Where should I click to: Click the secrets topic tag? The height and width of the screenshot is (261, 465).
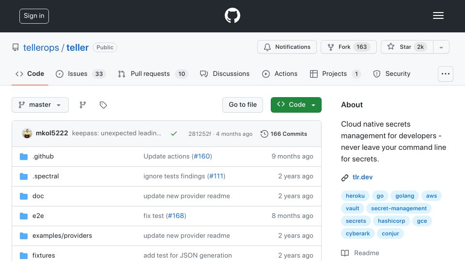(356, 221)
